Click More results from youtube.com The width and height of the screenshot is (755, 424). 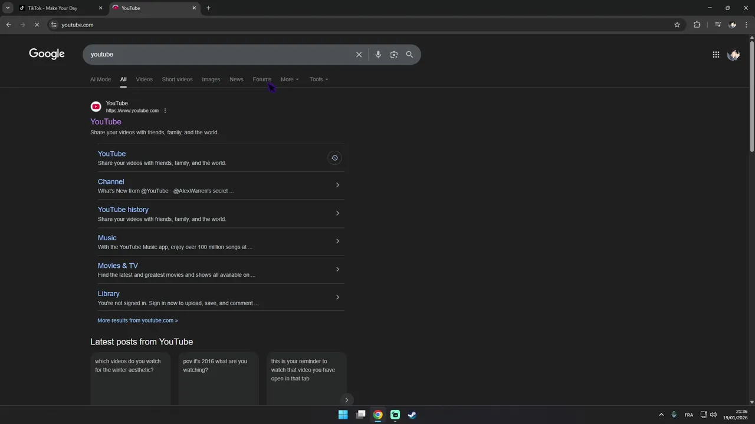137,320
